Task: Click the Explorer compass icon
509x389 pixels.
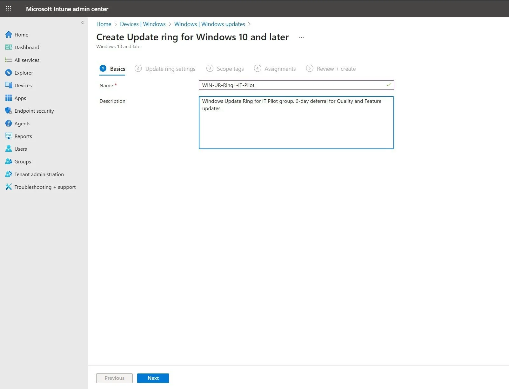Action: point(9,73)
